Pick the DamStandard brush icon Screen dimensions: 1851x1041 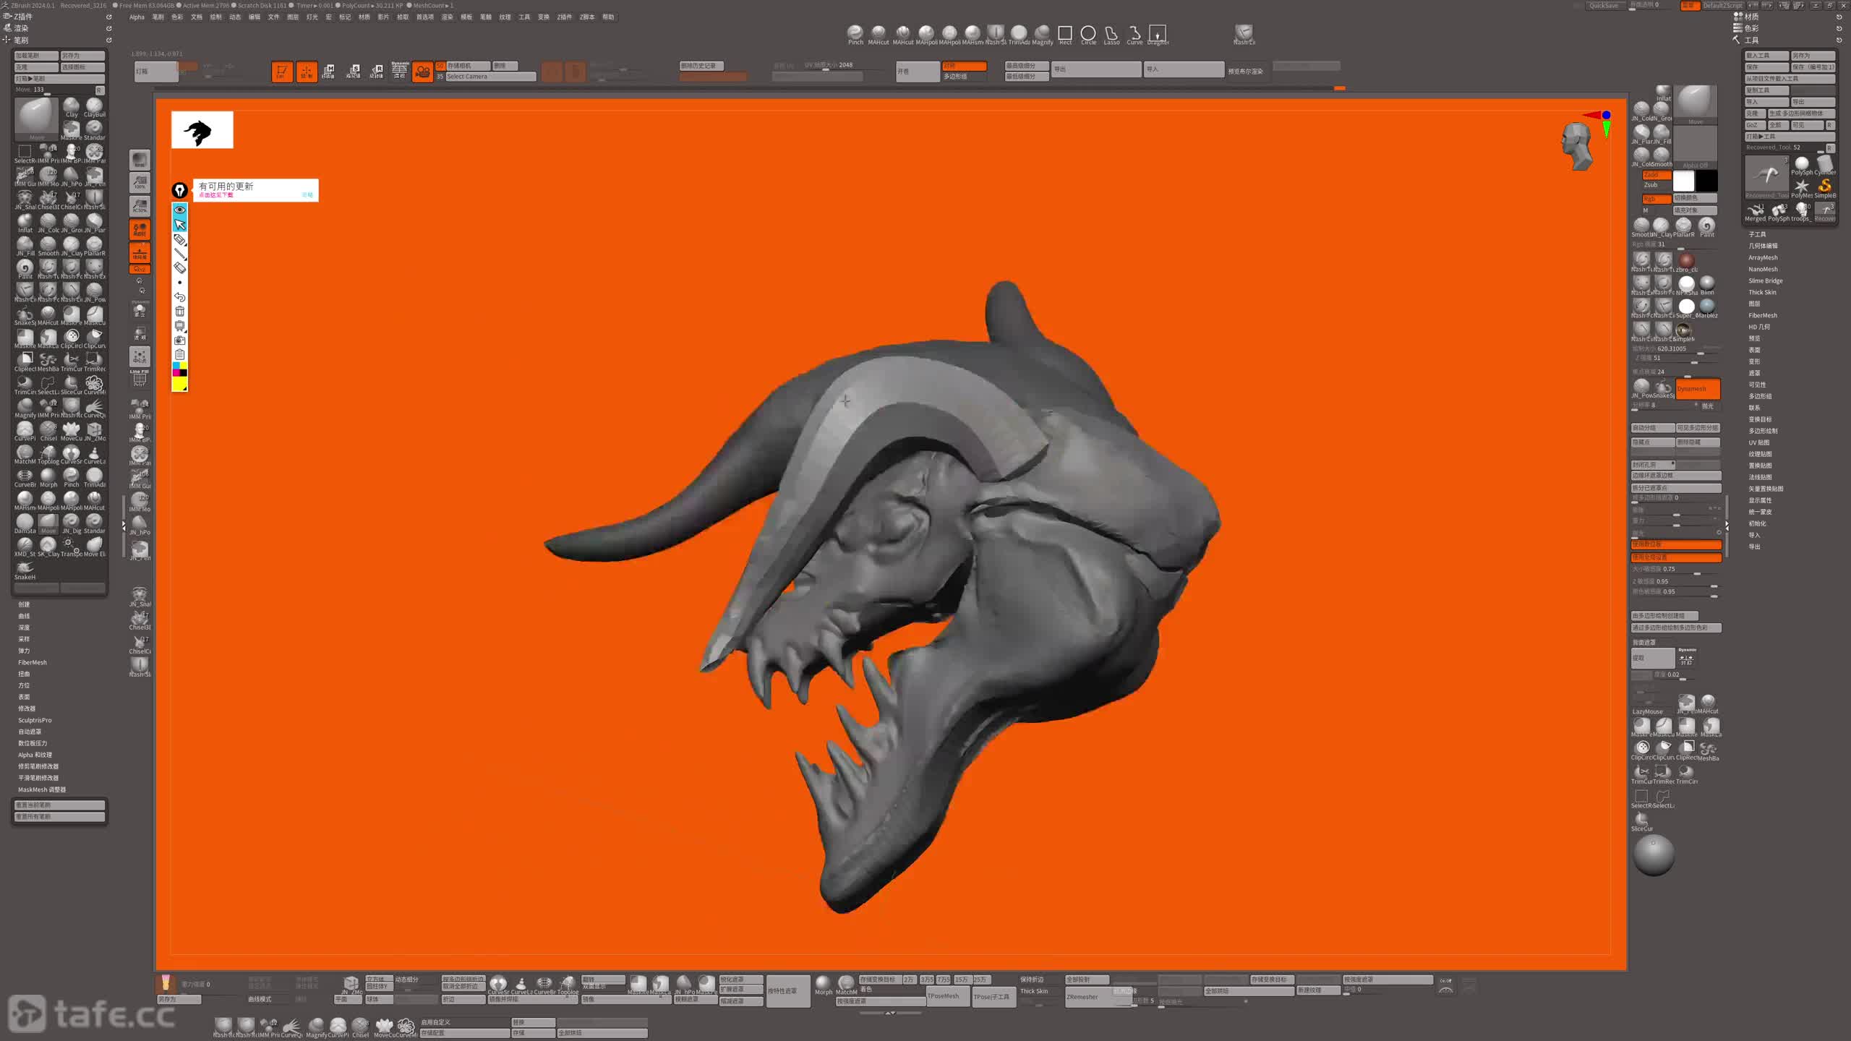pyautogui.click(x=25, y=523)
